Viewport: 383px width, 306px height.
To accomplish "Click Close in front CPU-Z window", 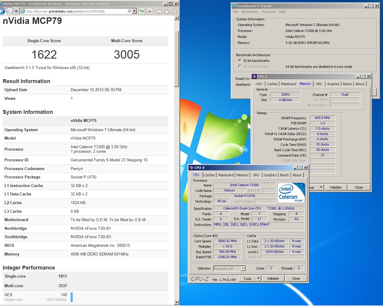I will coord(296,279).
